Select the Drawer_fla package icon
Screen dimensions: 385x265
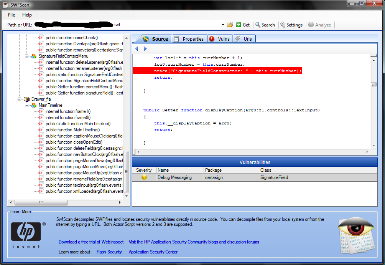coord(26,99)
